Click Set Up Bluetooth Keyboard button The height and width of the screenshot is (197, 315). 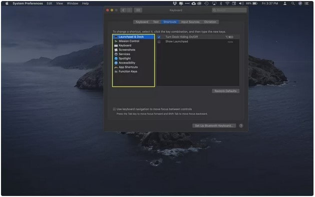click(214, 126)
